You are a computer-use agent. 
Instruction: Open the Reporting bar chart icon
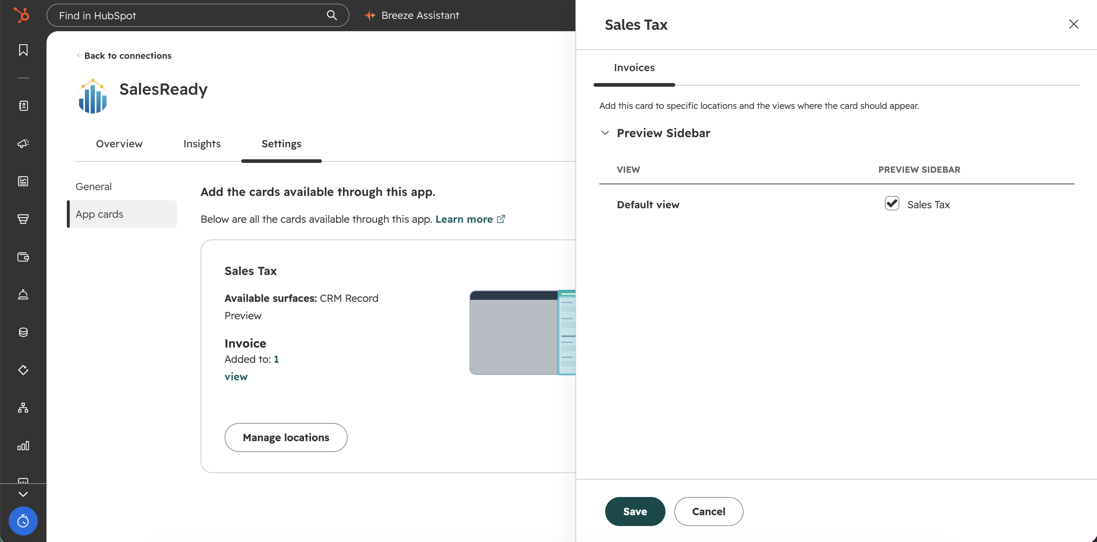23,445
